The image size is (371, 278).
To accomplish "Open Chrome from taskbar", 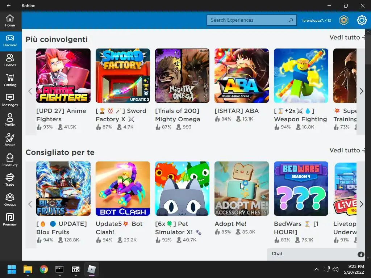I will click(x=44, y=269).
